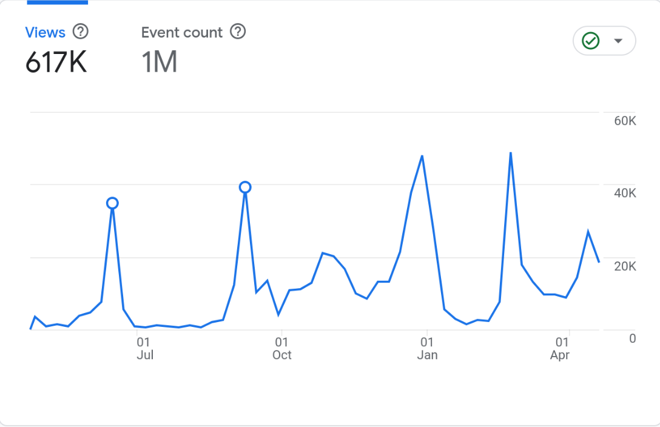
Task: Click the anomaly circle marker on the June peak
Action: (x=112, y=203)
